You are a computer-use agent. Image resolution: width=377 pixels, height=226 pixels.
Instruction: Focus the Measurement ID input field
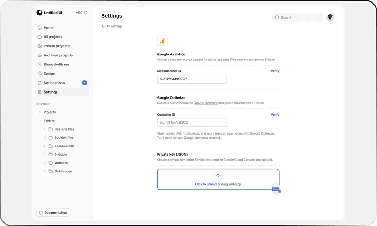pyautogui.click(x=192, y=79)
